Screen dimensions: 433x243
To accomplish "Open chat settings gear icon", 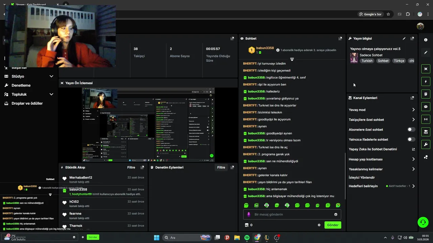I will tap(319, 225).
